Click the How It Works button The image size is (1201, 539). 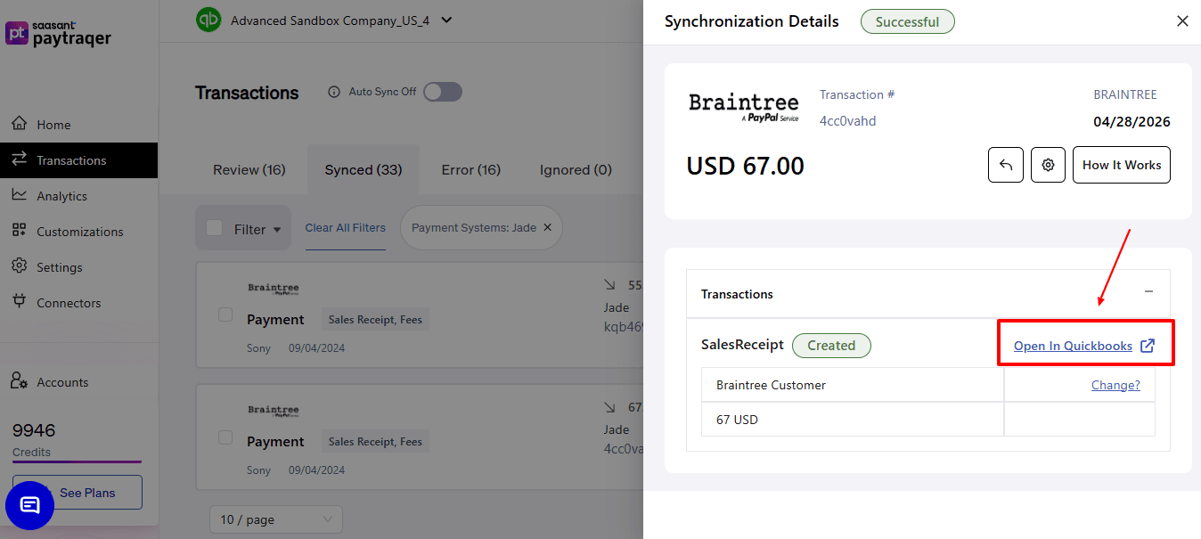1121,165
